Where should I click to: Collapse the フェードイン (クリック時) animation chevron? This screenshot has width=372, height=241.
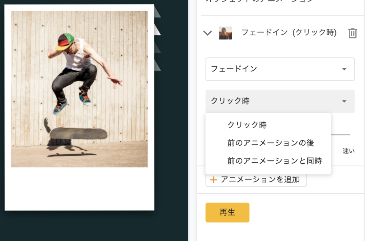[207, 33]
